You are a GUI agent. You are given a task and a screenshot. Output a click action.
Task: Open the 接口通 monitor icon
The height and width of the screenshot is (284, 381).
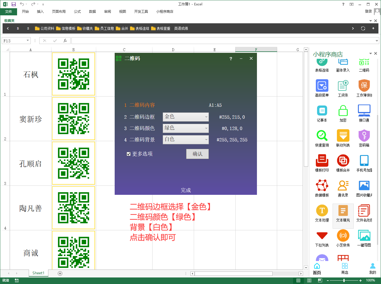pyautogui.click(x=364, y=110)
